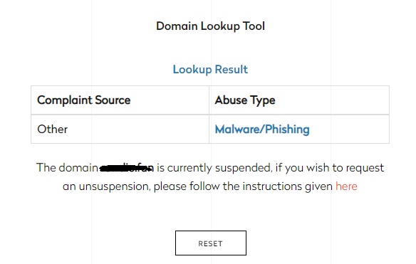Click 'please follow the instructions given' text
The image size is (416, 264).
(x=243, y=186)
